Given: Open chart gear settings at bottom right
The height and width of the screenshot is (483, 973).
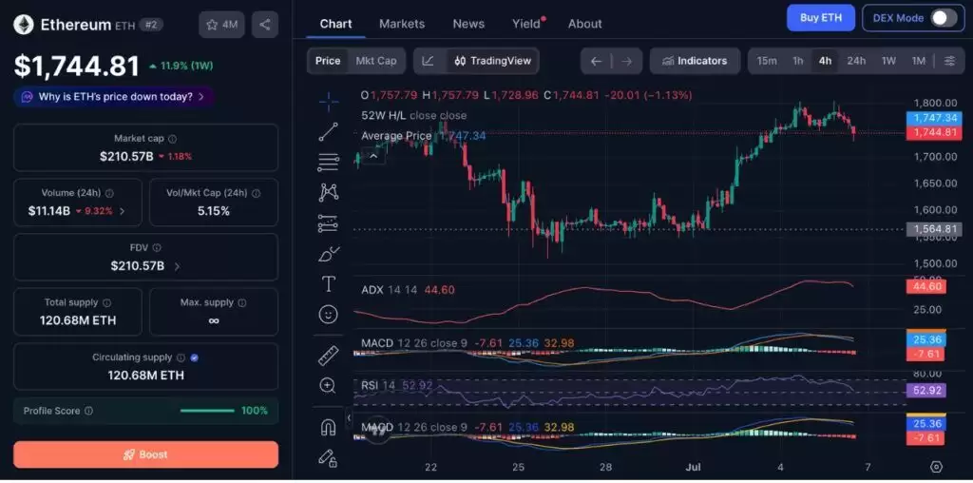Looking at the screenshot, I should (936, 467).
